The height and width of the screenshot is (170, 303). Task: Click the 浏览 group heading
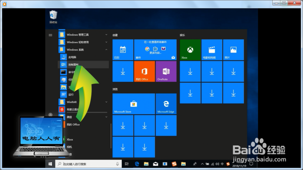115,89
